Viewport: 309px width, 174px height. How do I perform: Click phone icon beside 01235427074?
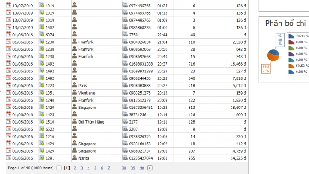click(x=125, y=158)
